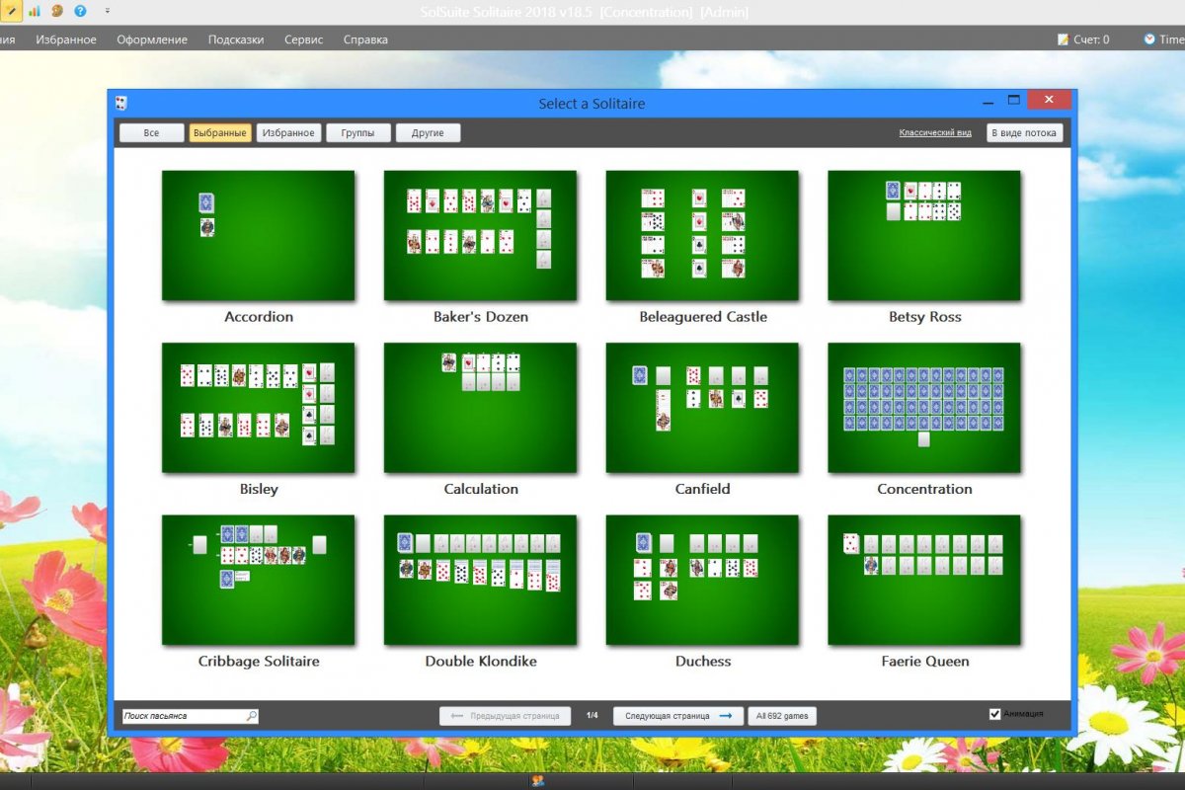
Task: Click the magic wand icon in quick toolbar
Action: (x=12, y=11)
